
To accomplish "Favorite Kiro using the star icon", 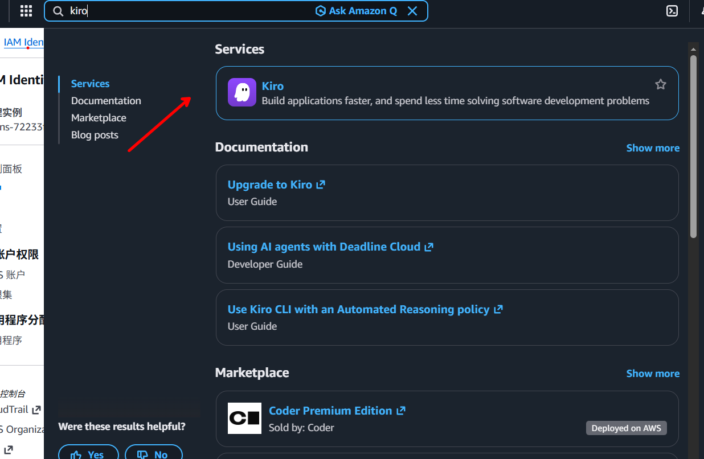I will pyautogui.click(x=660, y=85).
